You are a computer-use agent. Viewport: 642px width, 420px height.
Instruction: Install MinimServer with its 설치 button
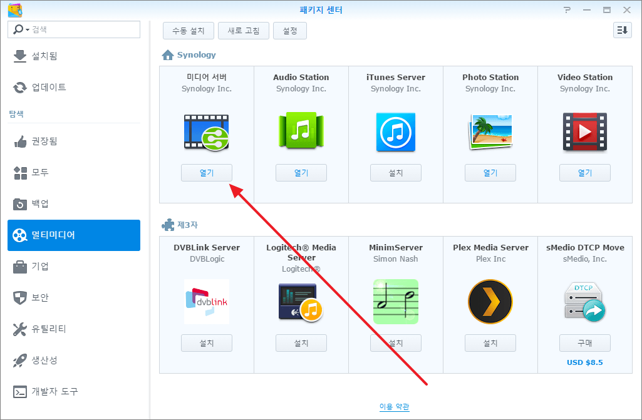(395, 343)
